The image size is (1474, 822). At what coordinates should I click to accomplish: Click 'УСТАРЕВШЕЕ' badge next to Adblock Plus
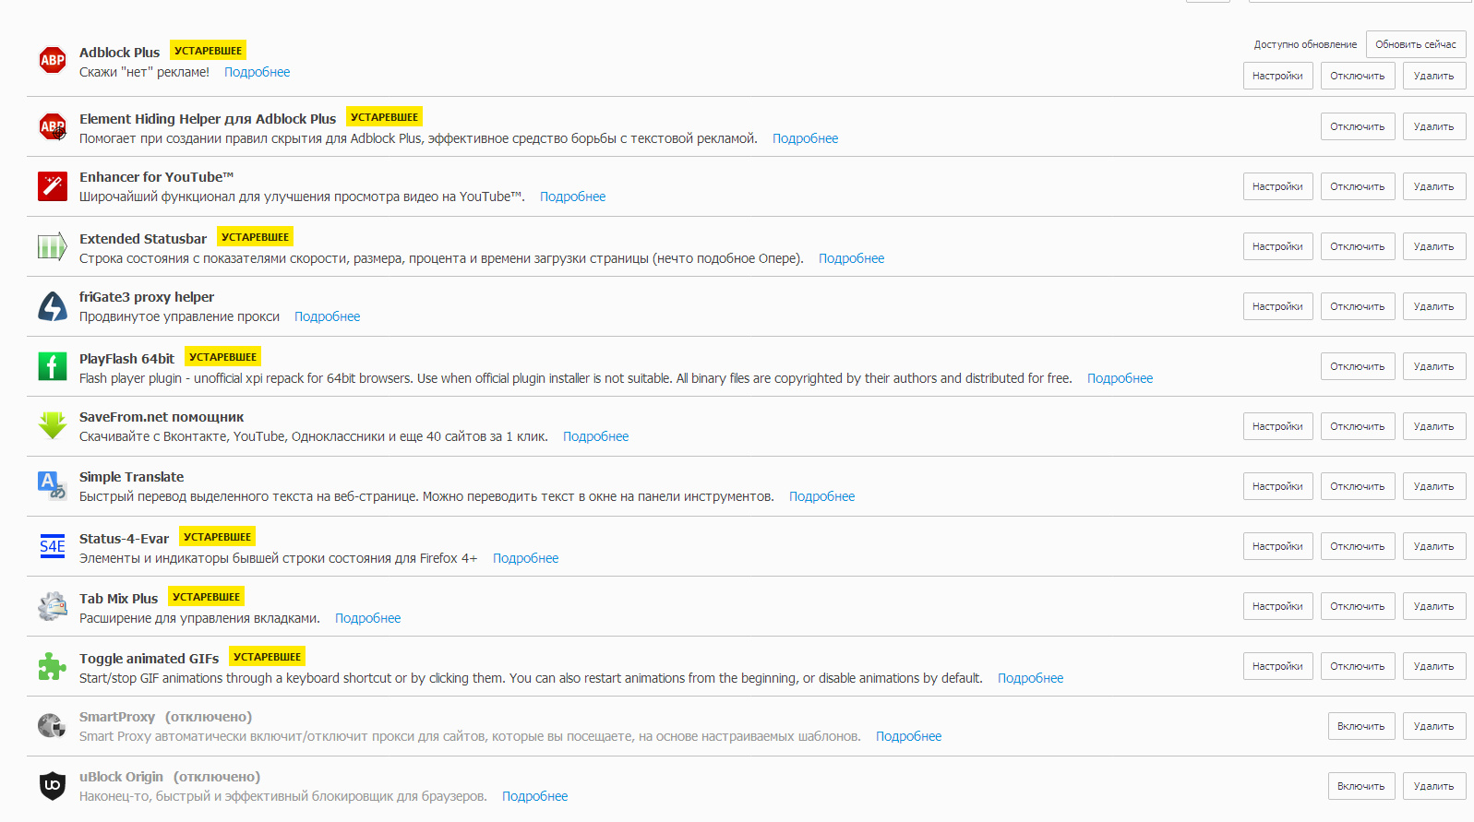coord(209,51)
